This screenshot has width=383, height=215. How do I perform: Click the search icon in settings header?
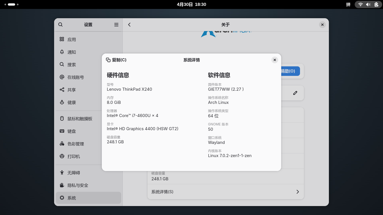[x=61, y=25]
